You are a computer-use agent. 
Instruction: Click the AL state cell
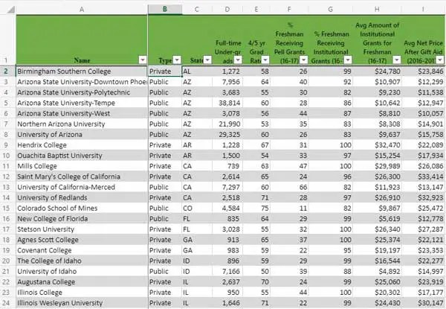[197, 71]
